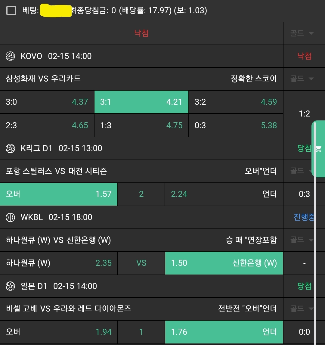Click the basketball icon beside WKBL

pyautogui.click(x=11, y=217)
